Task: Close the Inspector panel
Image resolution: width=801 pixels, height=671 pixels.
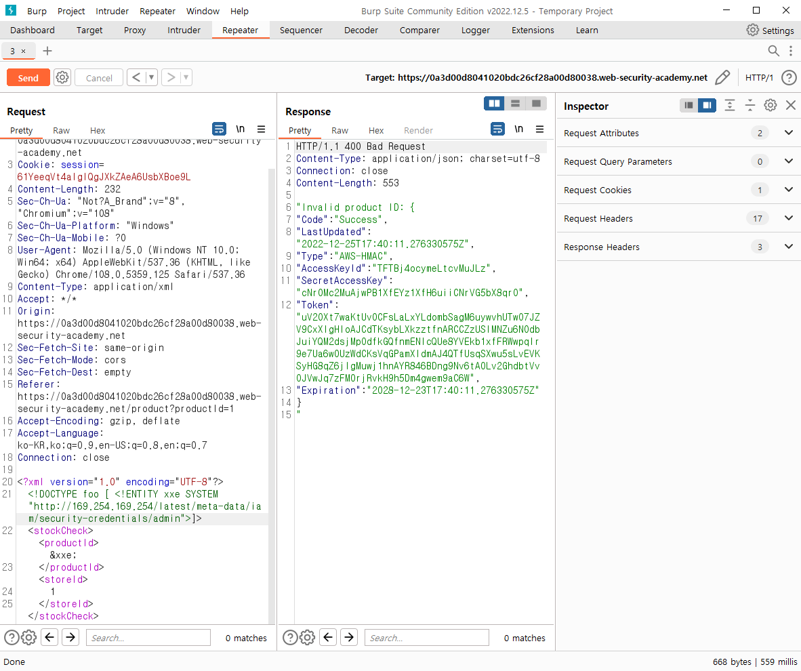Action: [x=791, y=105]
